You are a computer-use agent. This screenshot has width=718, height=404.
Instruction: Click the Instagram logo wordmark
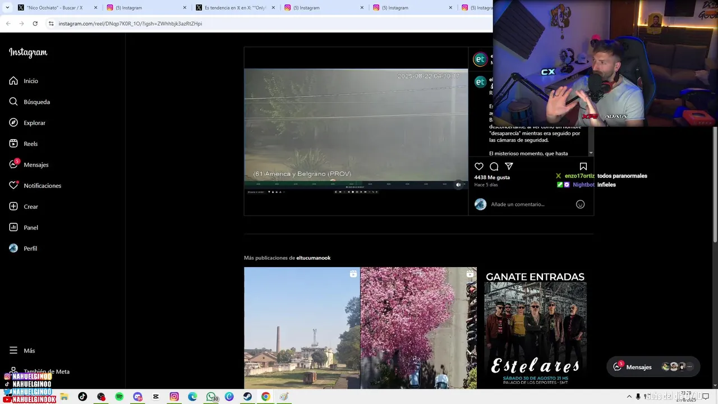coord(28,53)
